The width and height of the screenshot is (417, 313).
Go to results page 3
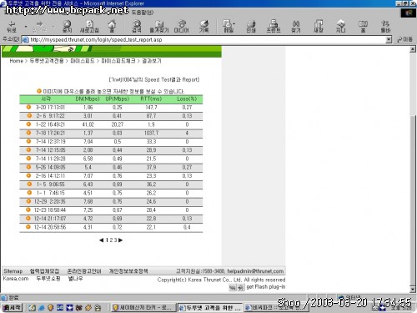(x=115, y=240)
